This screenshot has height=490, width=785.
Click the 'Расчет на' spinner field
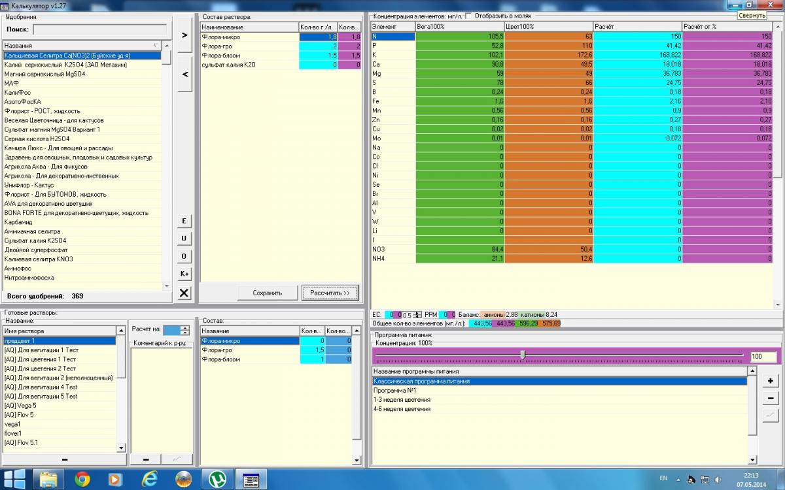click(171, 330)
